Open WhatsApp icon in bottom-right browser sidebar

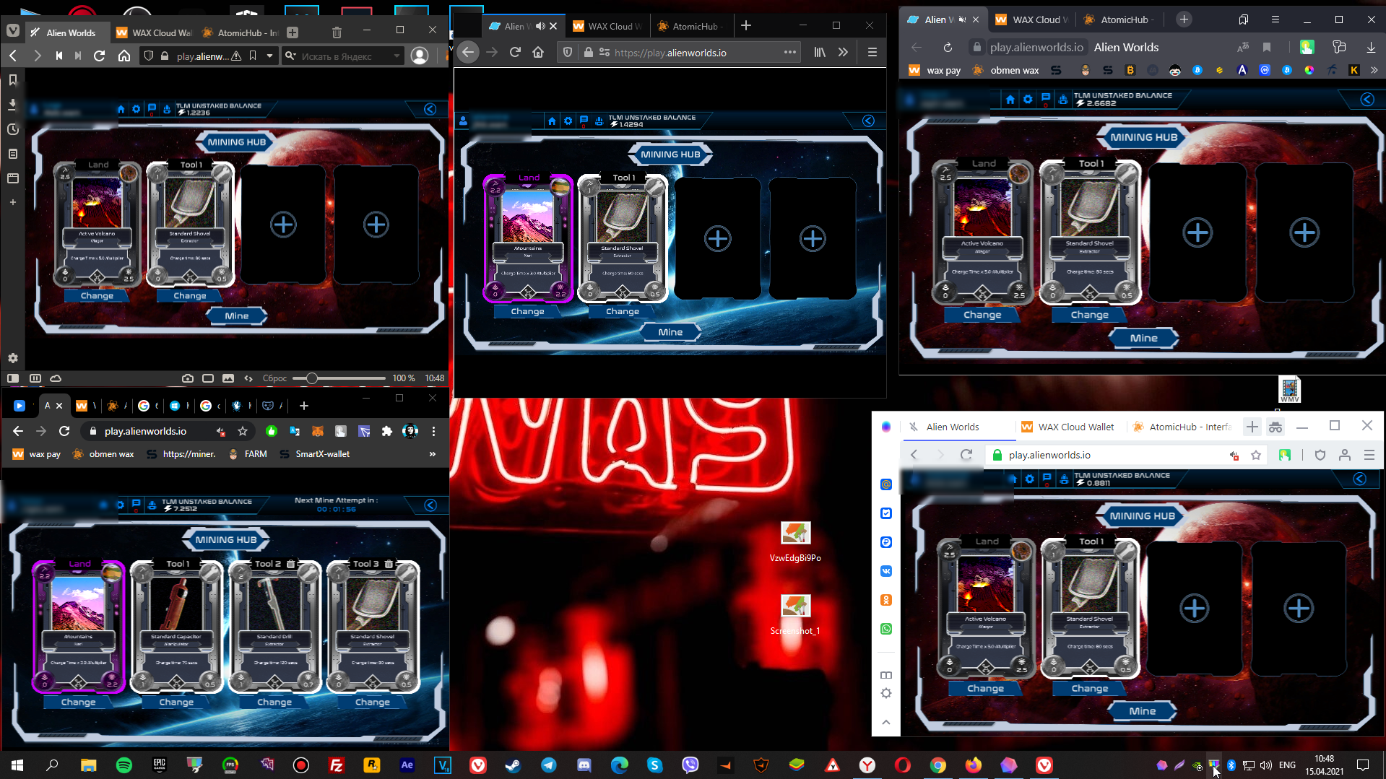[886, 629]
